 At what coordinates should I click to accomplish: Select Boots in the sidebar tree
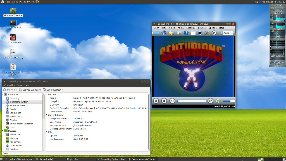13,109
